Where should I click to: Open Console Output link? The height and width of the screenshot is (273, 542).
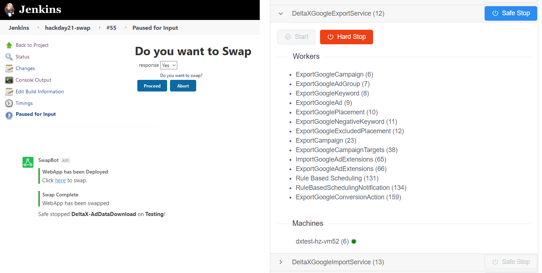pos(33,80)
